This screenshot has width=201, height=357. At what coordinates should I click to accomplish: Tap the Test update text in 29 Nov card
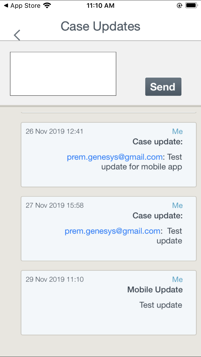coord(161,305)
